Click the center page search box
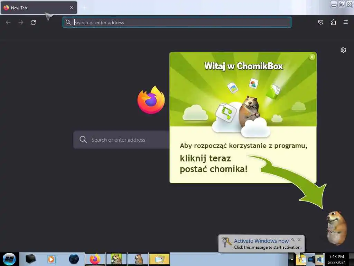Viewport: 354px width, 266px height. (121, 140)
